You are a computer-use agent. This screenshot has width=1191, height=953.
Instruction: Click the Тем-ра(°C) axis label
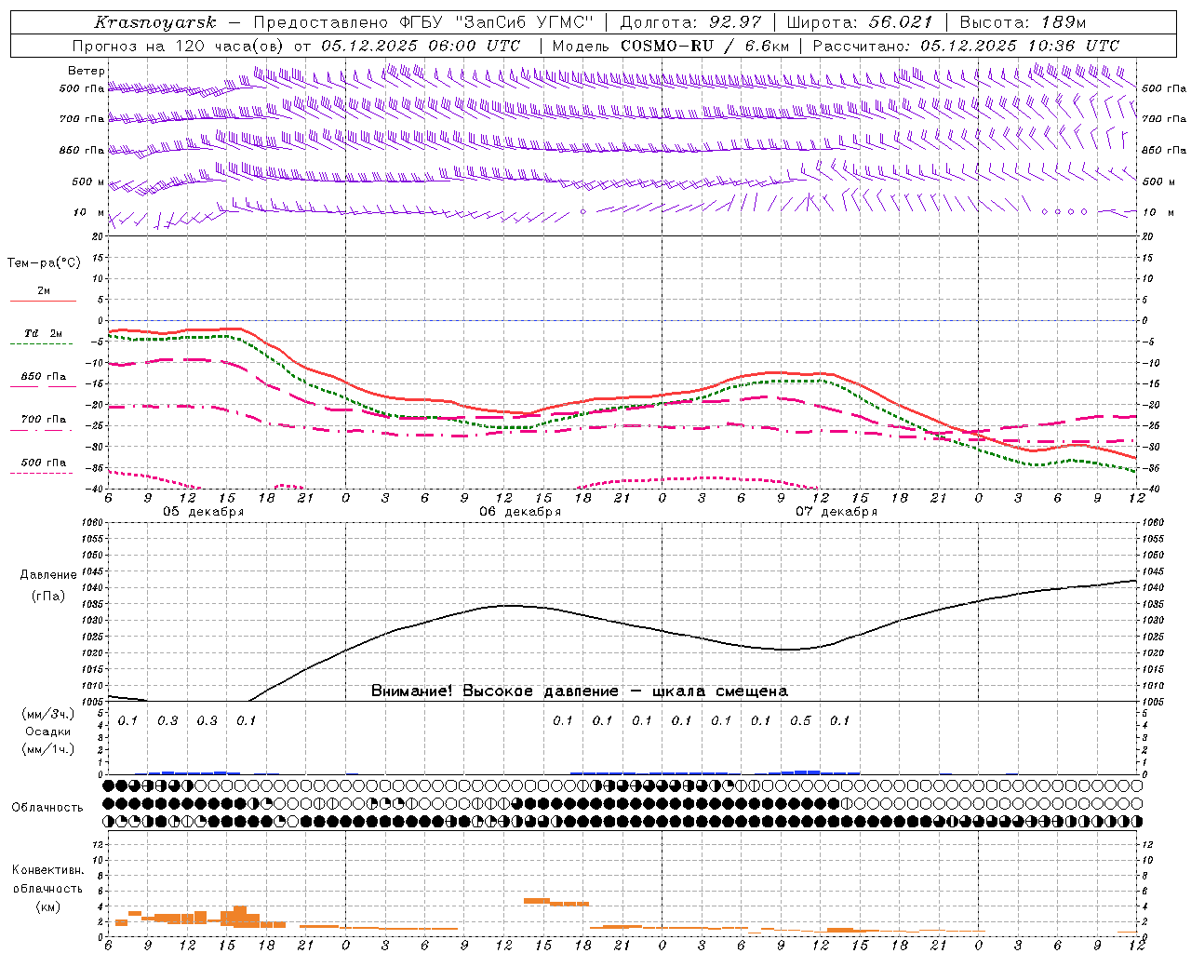(44, 262)
